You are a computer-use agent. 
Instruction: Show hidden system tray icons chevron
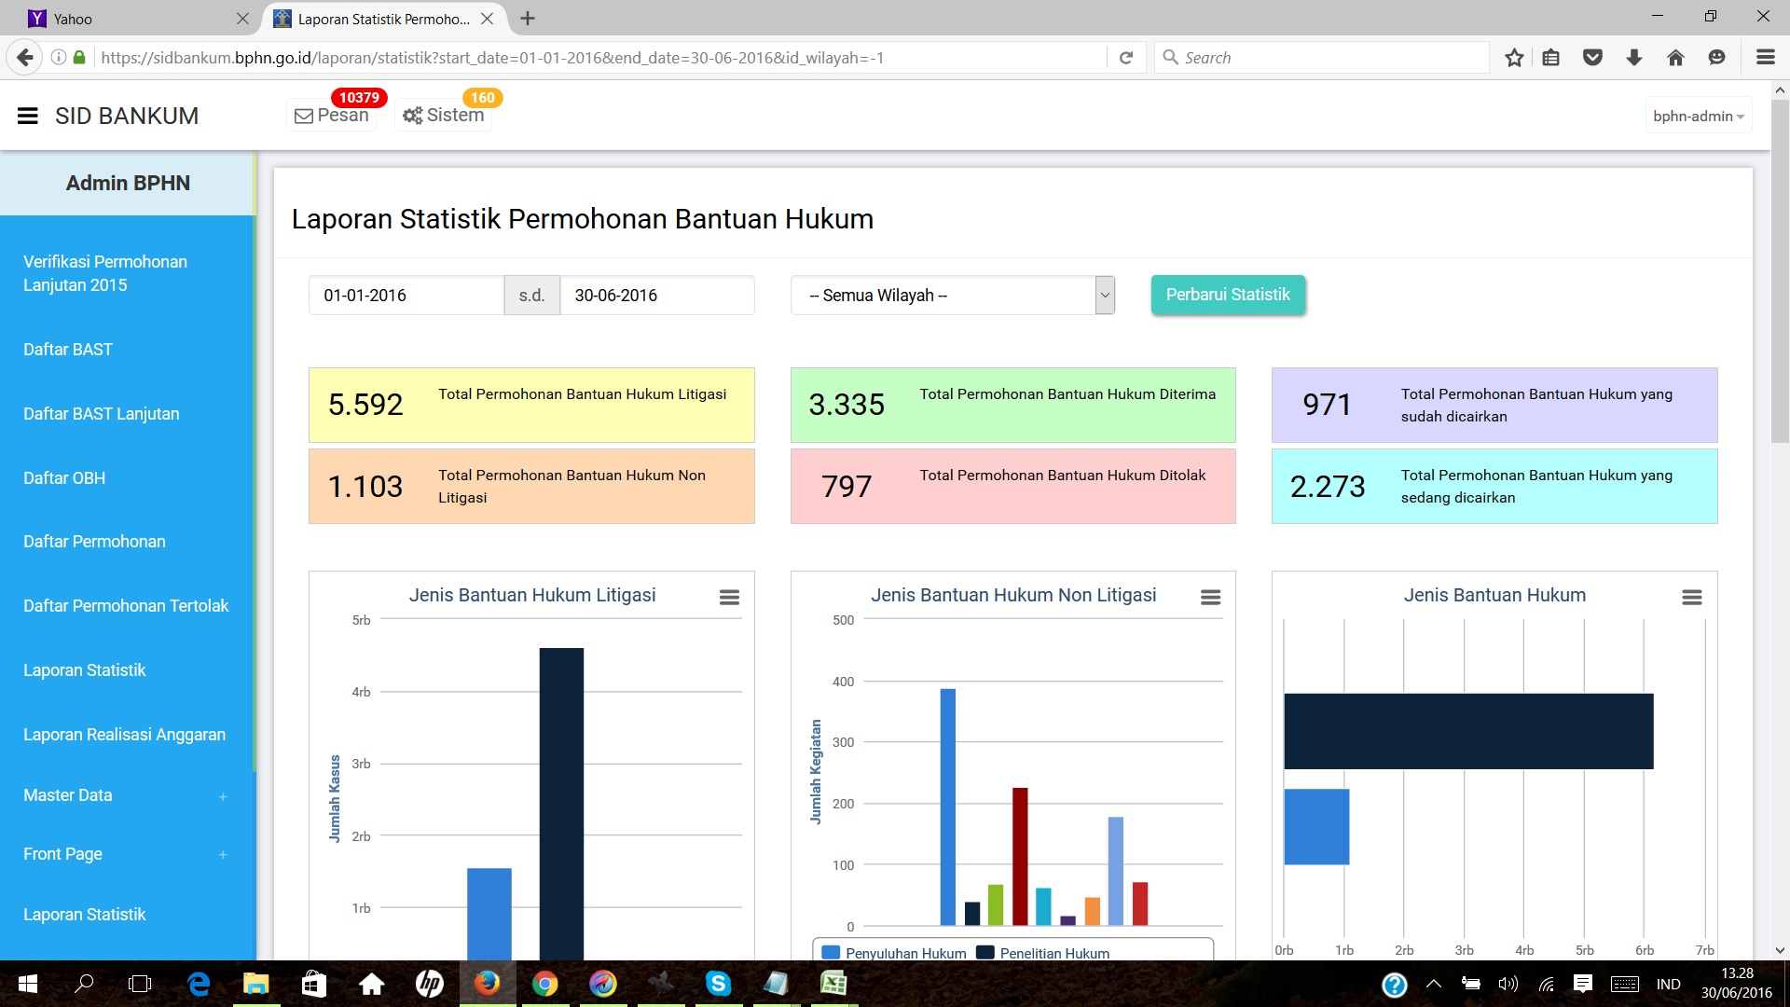tap(1434, 984)
